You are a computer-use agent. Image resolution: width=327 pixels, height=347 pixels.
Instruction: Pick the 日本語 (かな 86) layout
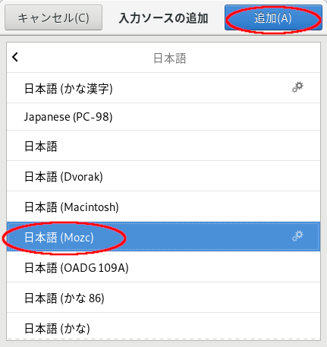[163, 298]
